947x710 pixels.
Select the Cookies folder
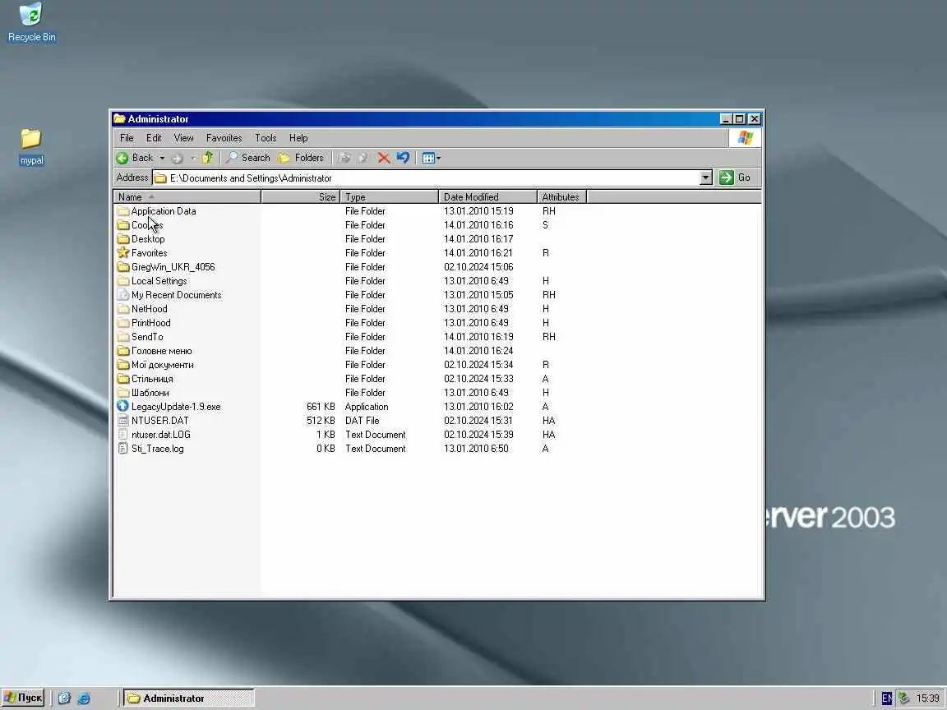pos(140,225)
